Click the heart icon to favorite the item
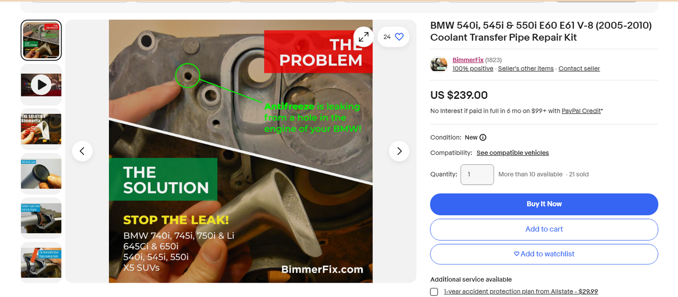The image size is (678, 297). tap(399, 37)
